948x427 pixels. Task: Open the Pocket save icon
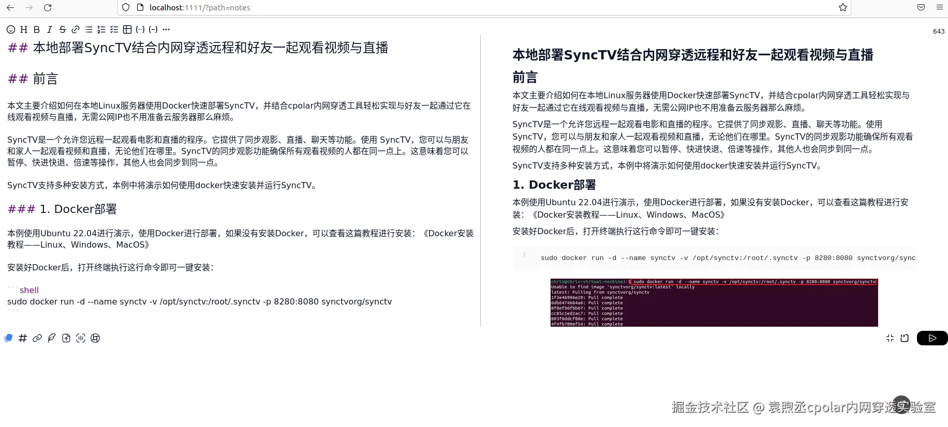[921, 8]
